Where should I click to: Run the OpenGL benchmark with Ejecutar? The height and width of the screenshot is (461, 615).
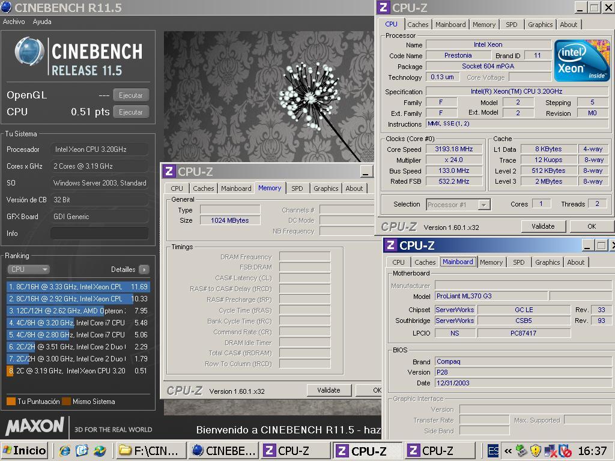pyautogui.click(x=131, y=95)
